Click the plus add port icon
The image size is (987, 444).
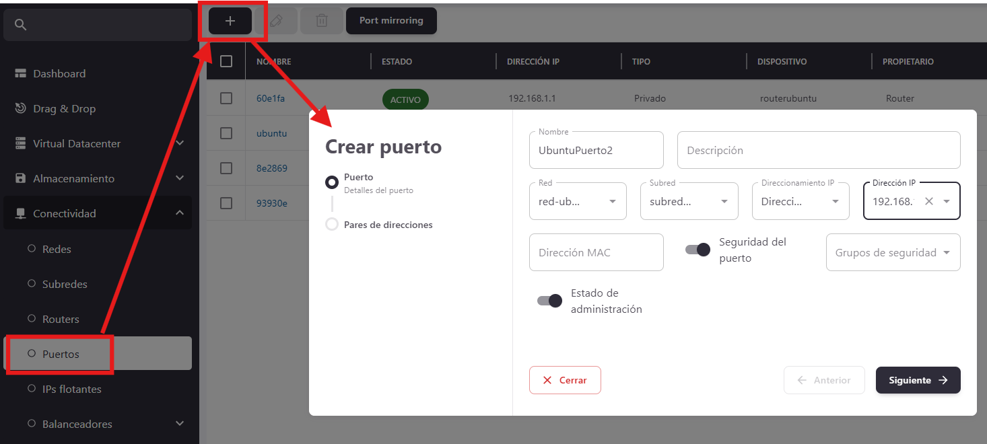coord(230,21)
